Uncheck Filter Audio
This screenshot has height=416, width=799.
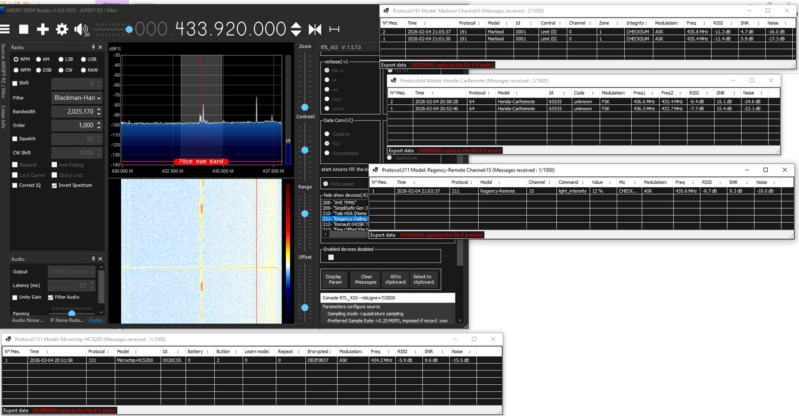[51, 297]
